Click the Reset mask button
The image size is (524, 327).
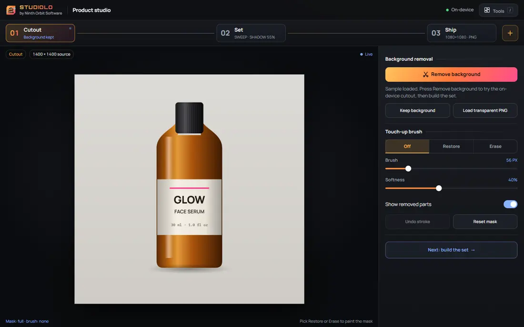coord(485,221)
